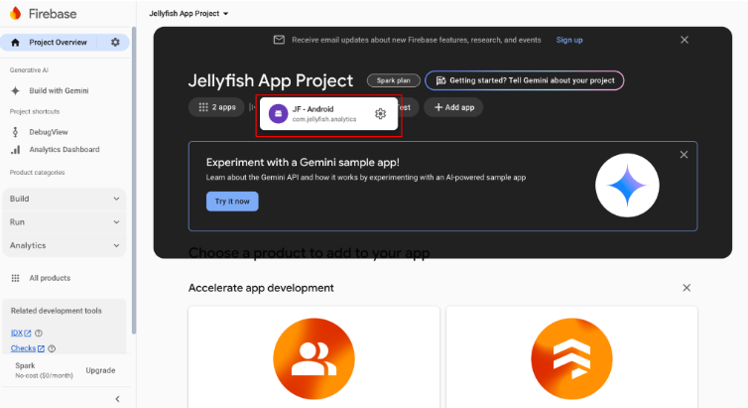Screen dimensions: 748x408
Task: Click the sidebar vertical scrollbar
Action: (x=134, y=182)
